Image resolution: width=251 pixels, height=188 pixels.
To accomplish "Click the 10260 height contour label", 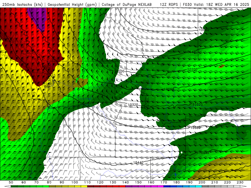I will (x=169, y=89).
